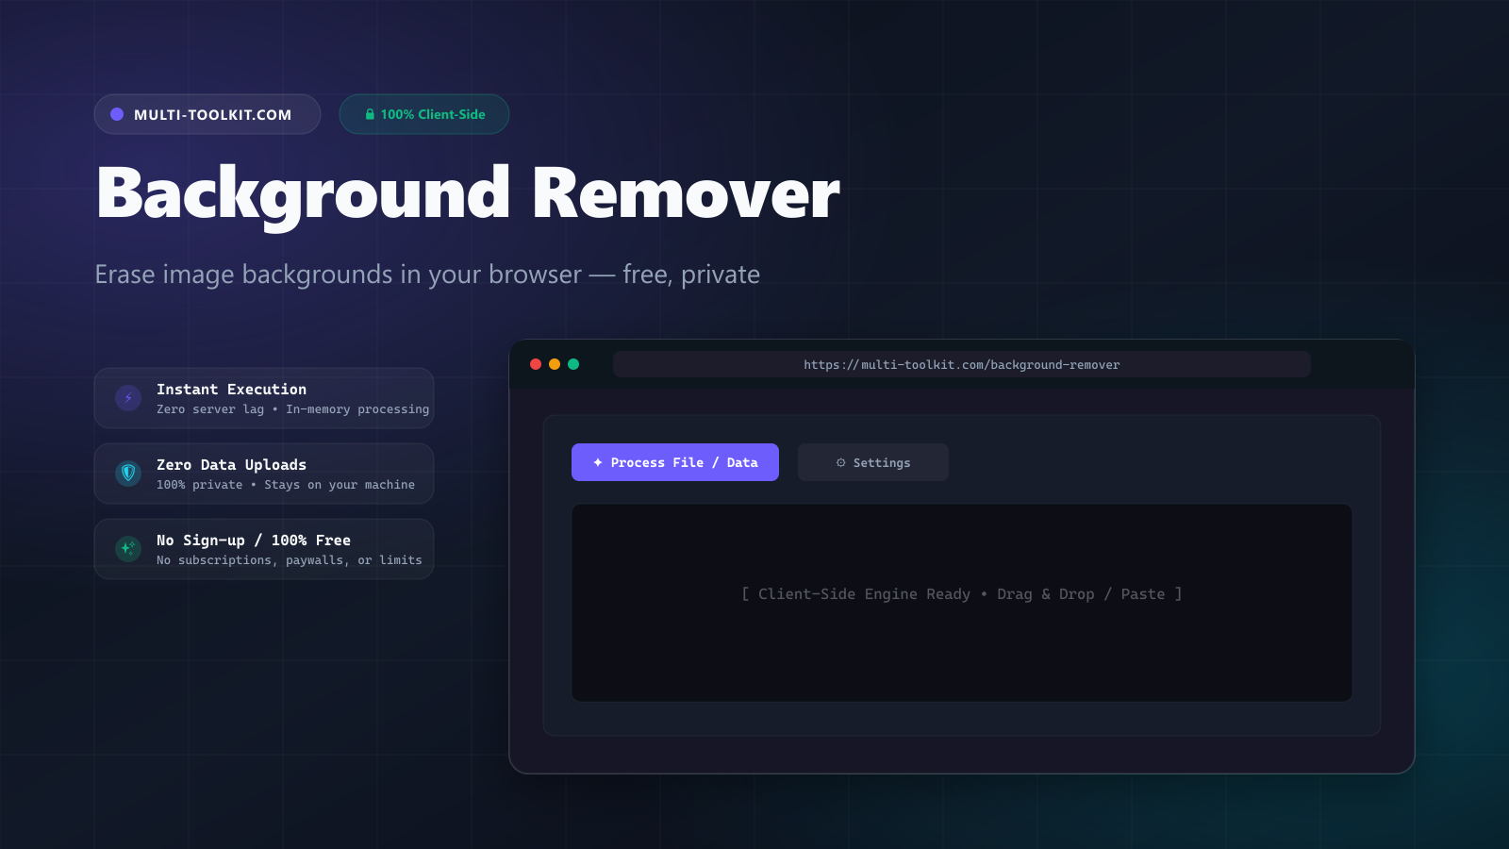Click the "Instant Execution" card title
The image size is (1509, 849).
(x=231, y=390)
